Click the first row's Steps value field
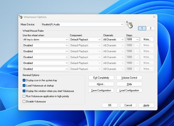The width and height of the screenshot is (174, 126). pyautogui.click(x=131, y=39)
